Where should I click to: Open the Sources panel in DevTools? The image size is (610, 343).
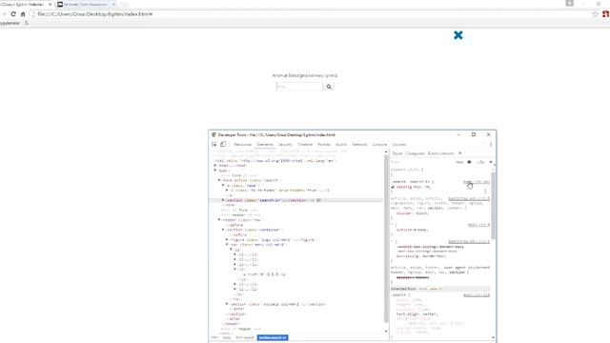tap(398, 144)
